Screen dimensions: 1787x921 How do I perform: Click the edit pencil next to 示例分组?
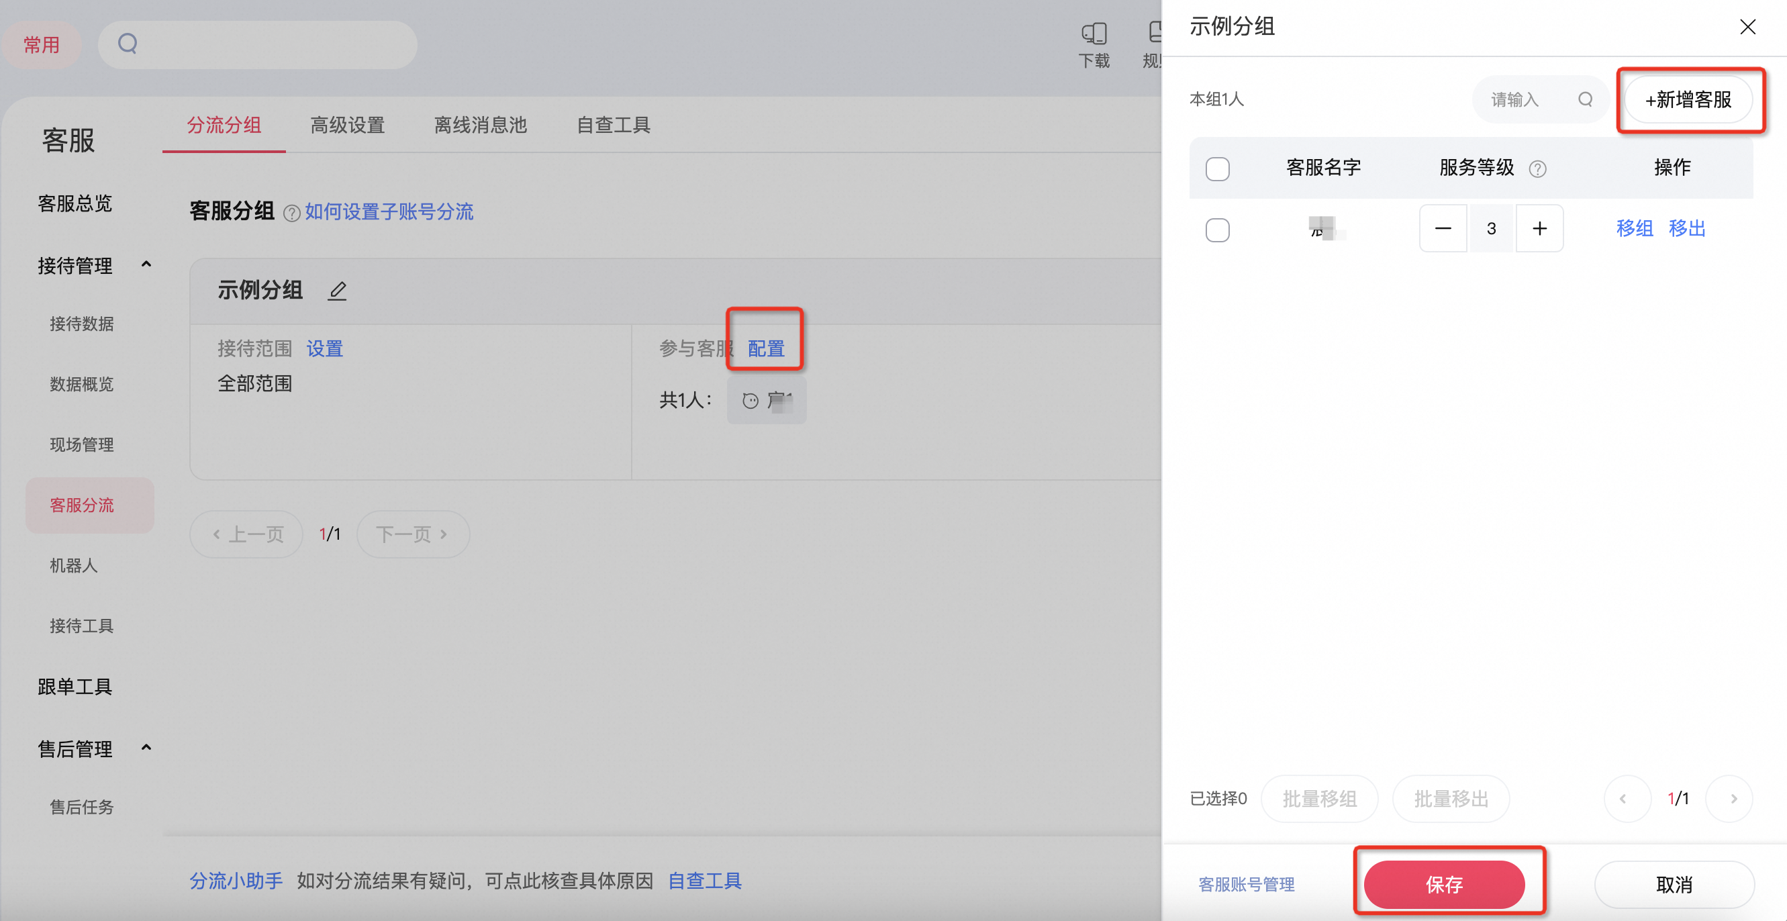pyautogui.click(x=337, y=290)
